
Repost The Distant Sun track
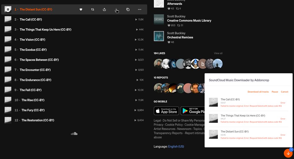tap(93, 9)
